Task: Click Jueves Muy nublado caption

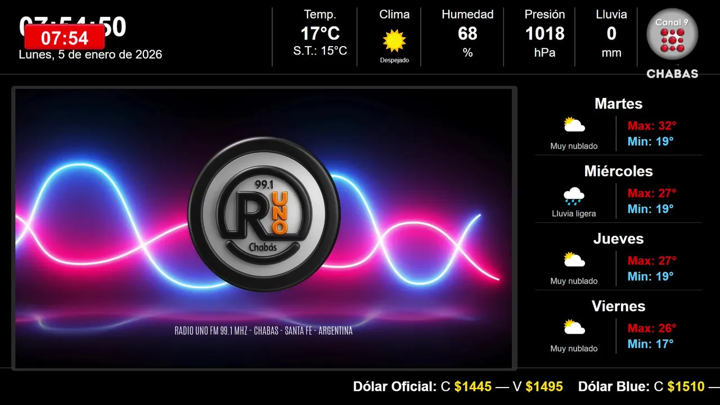Action: click(x=574, y=281)
